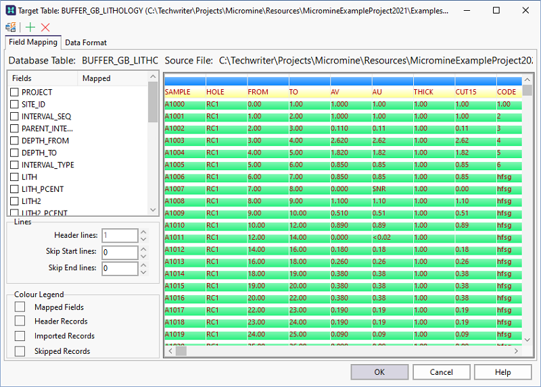This screenshot has height=387, width=541.
Task: Toggle the DEPTH_FROM checkbox
Action: [14, 140]
